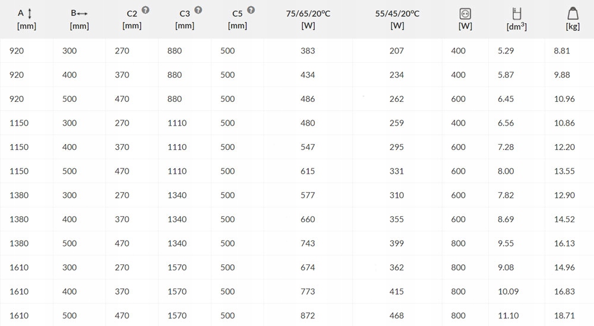Viewport: 594px width, 326px height.
Task: Click the height arrow icon next to A
Action: 30,14
